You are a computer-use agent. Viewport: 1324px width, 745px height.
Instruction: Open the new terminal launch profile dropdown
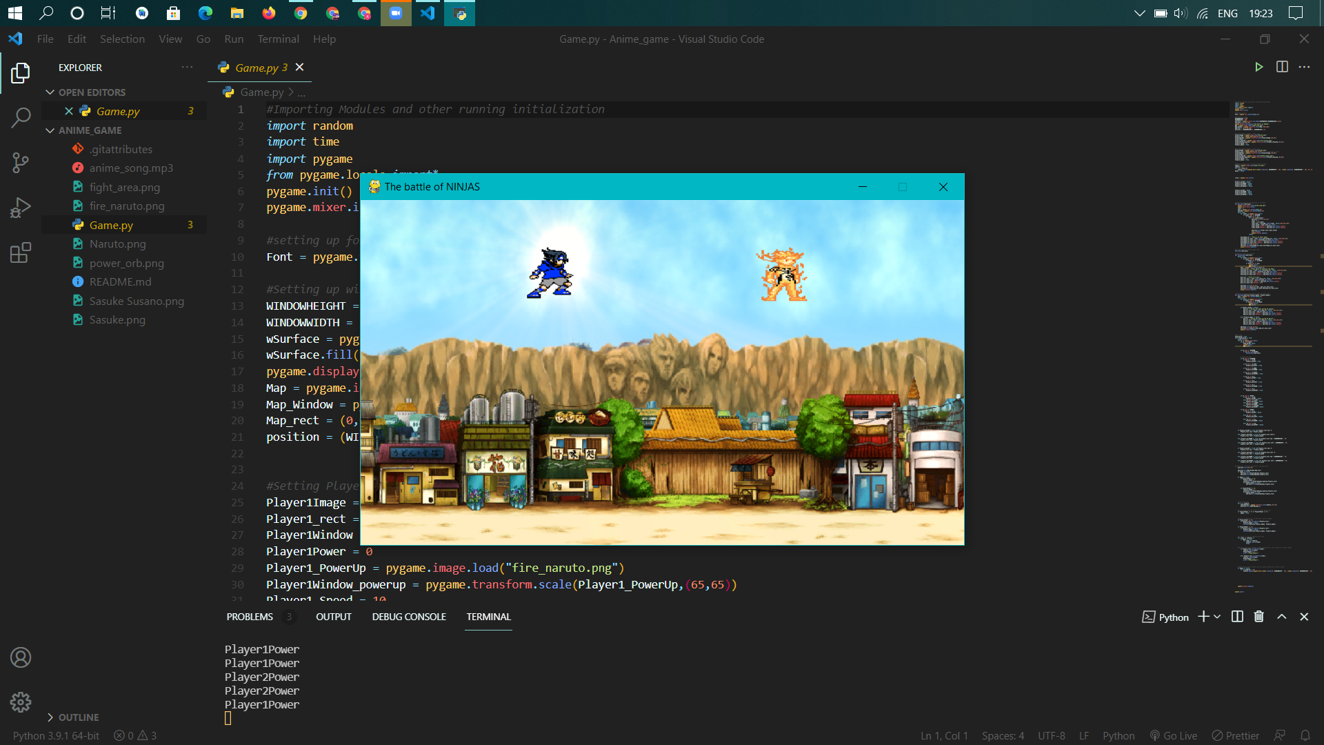click(1217, 617)
